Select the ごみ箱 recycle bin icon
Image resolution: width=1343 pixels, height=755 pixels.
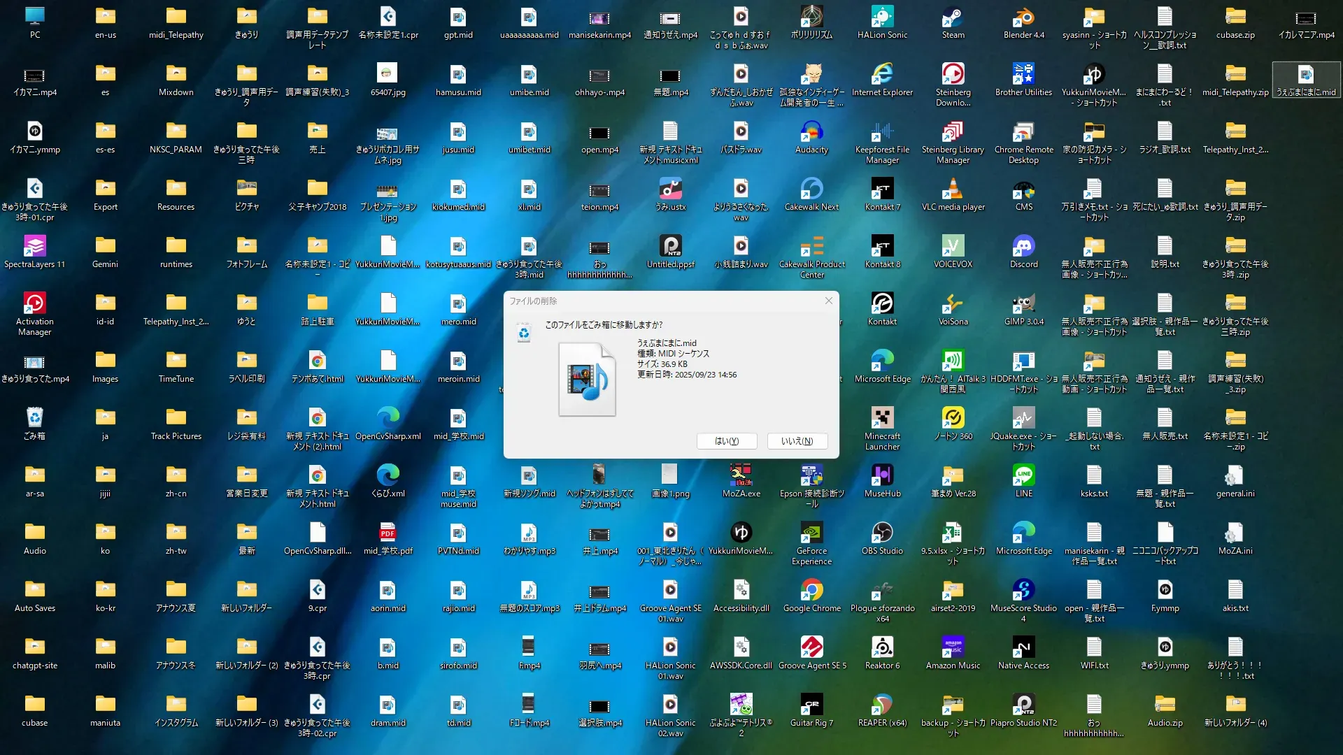34,419
